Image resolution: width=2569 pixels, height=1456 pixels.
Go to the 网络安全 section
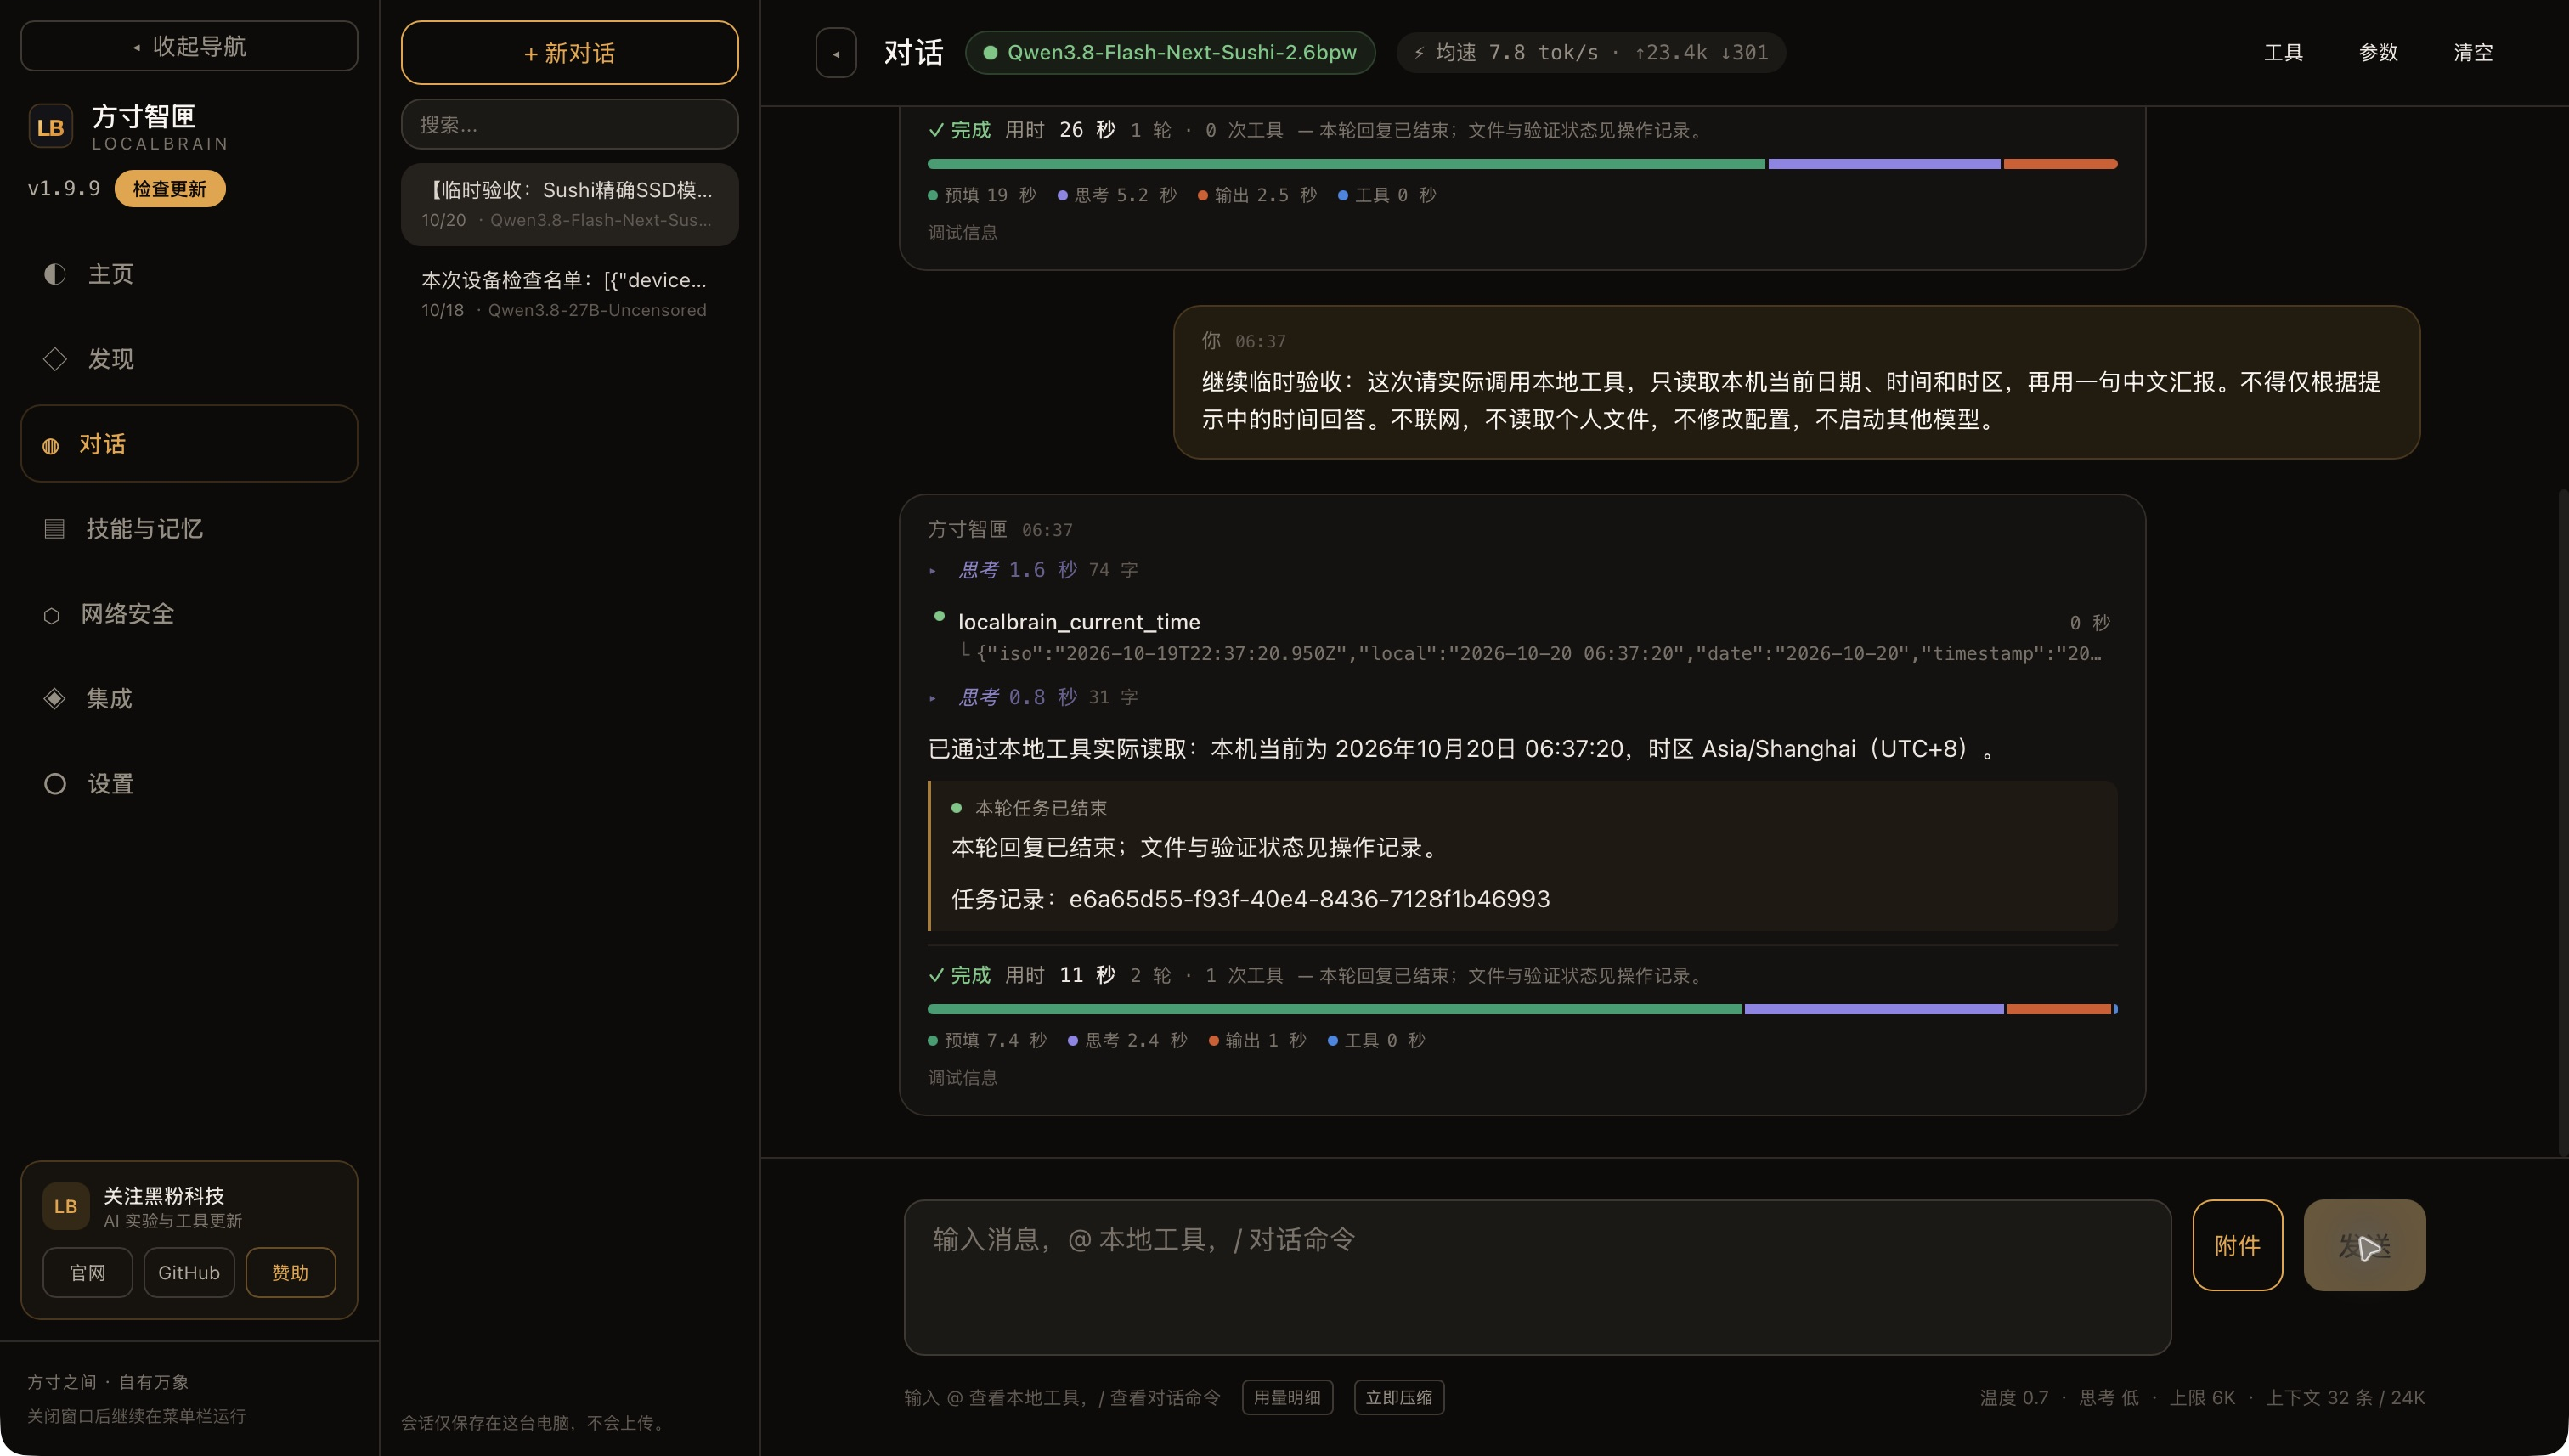tap(189, 614)
